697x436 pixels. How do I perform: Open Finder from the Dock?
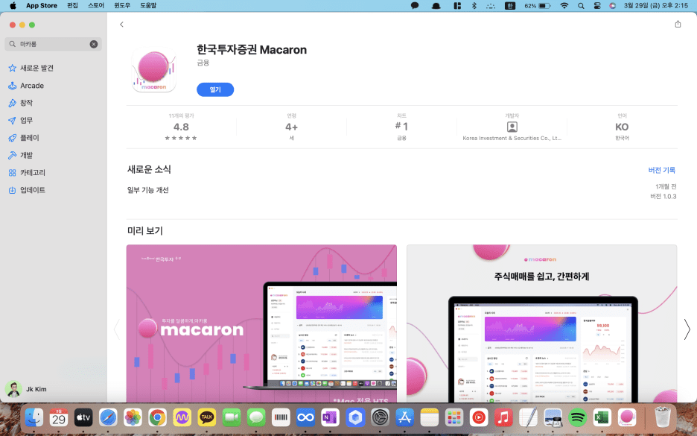[34, 417]
